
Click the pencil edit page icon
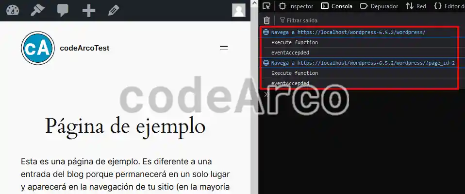(114, 10)
